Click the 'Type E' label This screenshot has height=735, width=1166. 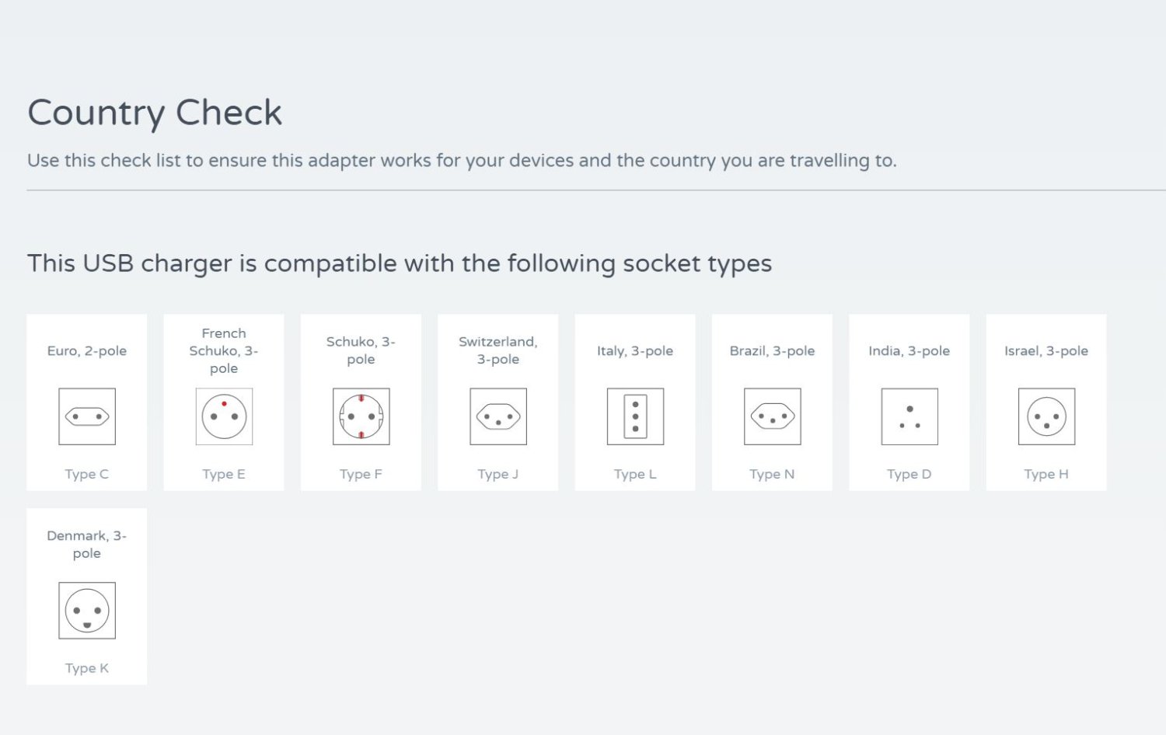click(x=224, y=474)
